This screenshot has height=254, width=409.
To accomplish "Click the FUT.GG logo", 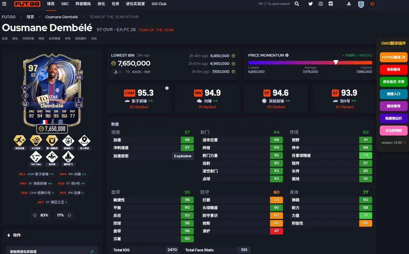I will point(27,4).
